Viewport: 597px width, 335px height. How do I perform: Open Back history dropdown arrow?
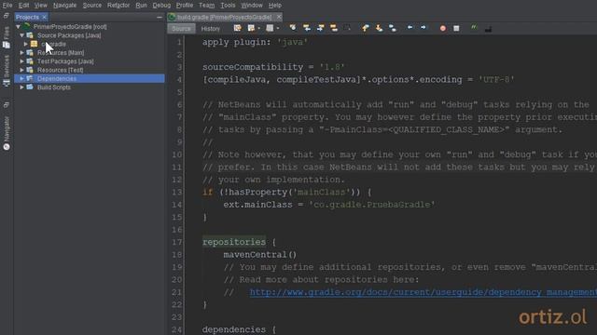click(x=259, y=28)
